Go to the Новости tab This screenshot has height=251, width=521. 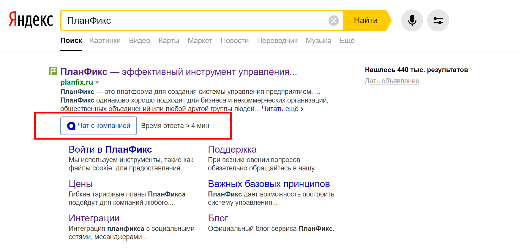tap(235, 41)
